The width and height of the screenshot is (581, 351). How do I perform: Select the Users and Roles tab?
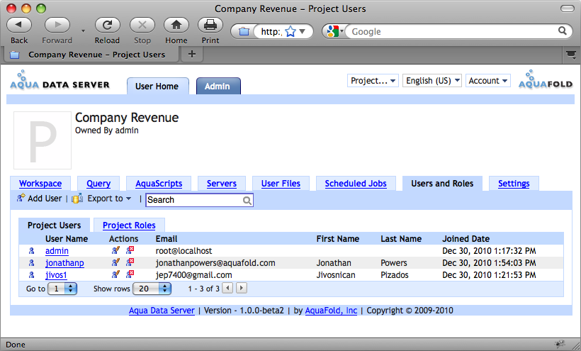pos(442,184)
